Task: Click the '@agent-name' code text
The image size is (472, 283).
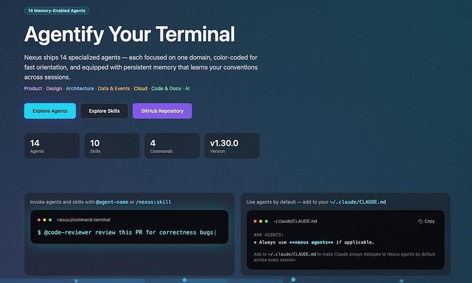Action: click(112, 202)
